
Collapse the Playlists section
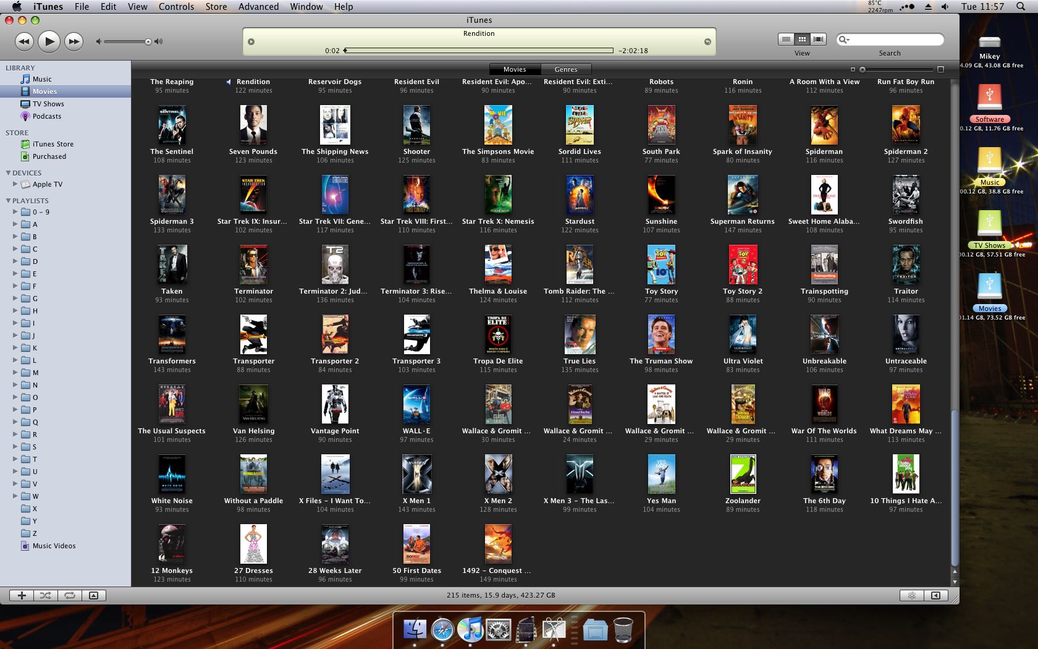(8, 200)
